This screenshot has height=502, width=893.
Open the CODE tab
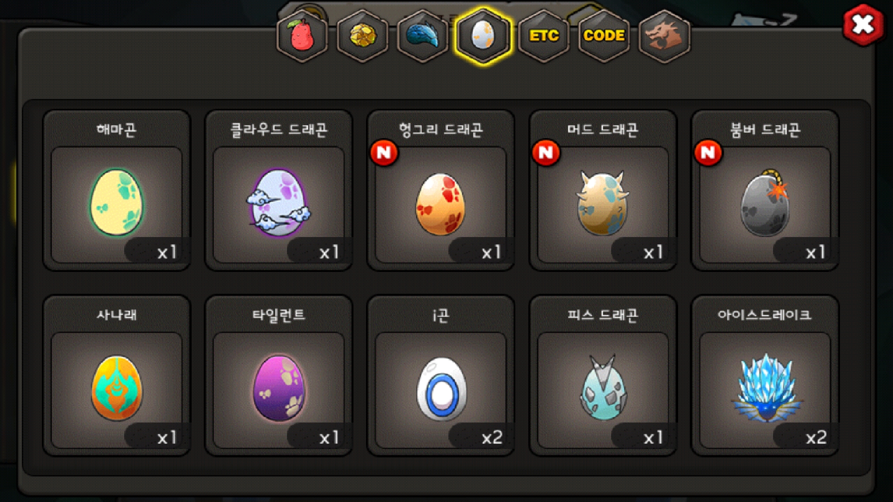click(x=604, y=36)
